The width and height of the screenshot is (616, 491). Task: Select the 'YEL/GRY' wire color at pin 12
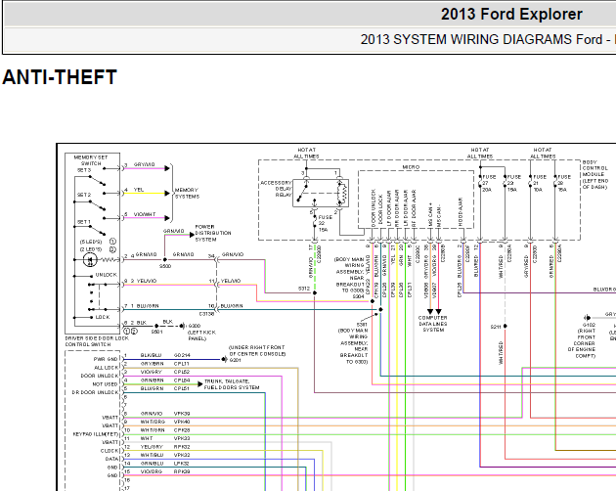(x=152, y=447)
